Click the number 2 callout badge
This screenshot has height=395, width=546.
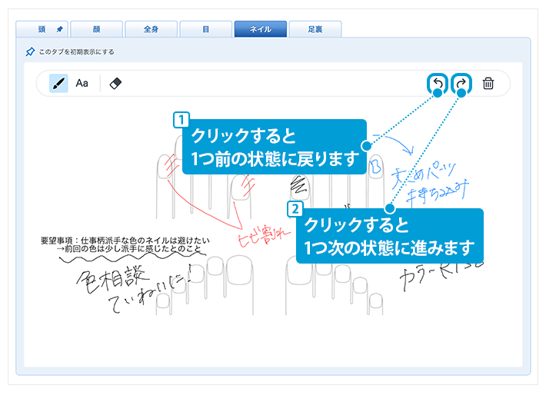(x=294, y=208)
